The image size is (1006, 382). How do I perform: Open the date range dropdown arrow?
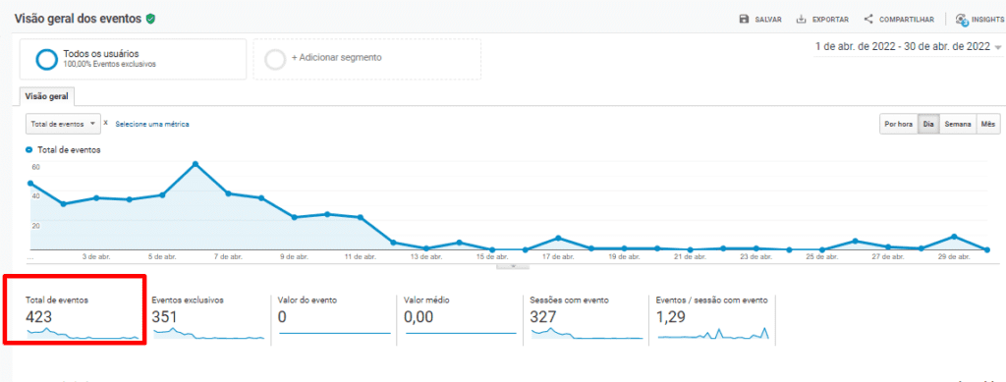click(x=998, y=47)
